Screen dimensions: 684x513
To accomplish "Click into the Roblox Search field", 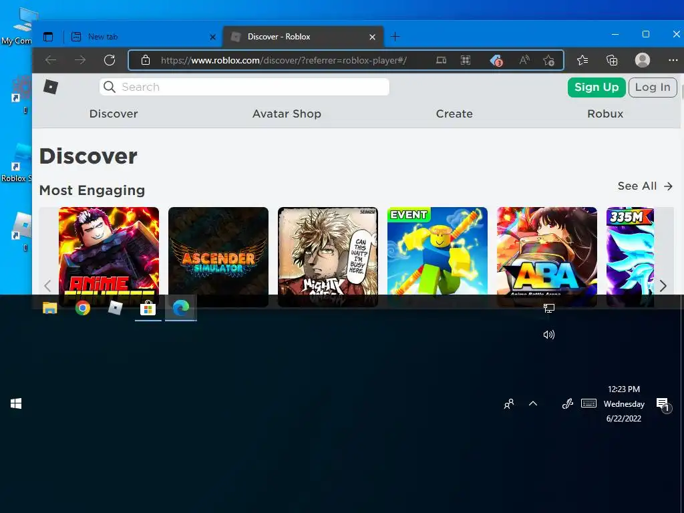I will [x=244, y=87].
